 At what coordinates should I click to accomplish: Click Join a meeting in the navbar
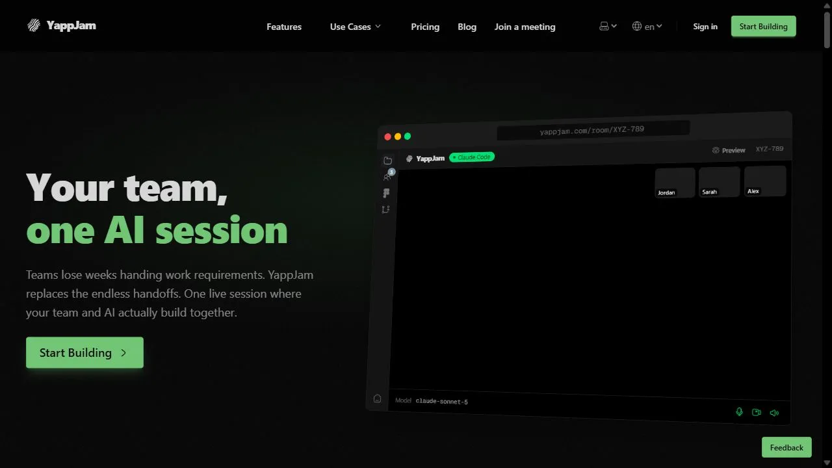525,27
